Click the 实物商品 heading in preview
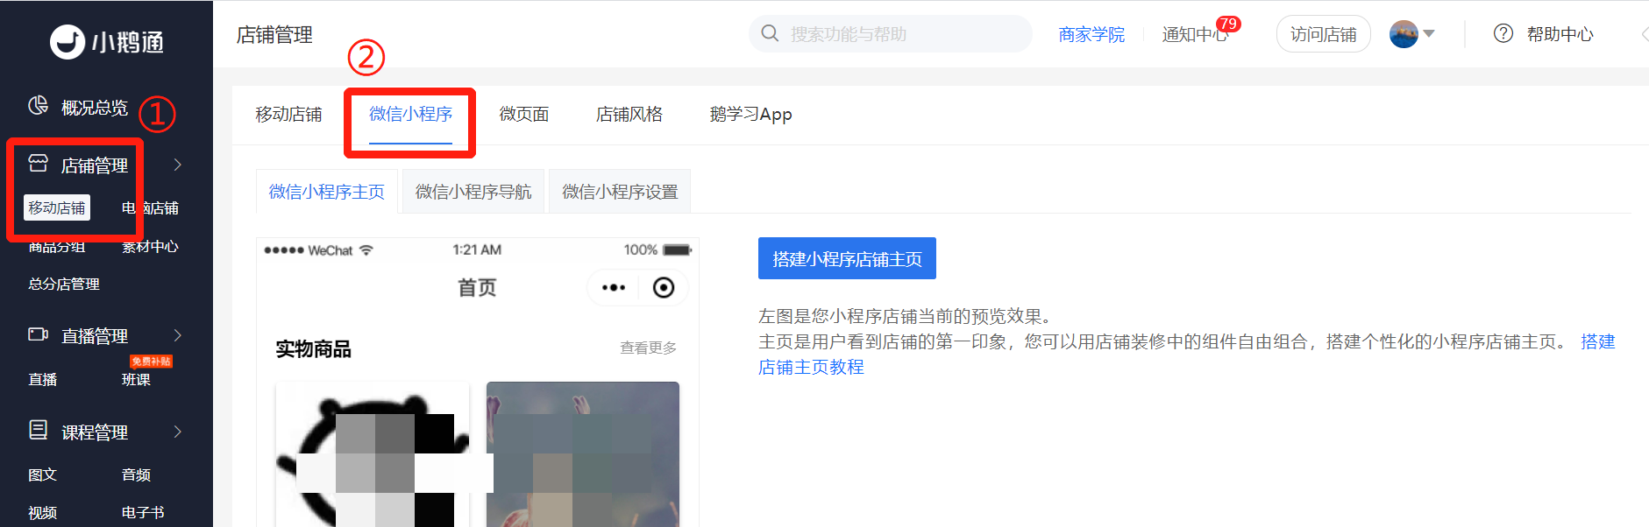This screenshot has height=527, width=1649. pos(313,348)
